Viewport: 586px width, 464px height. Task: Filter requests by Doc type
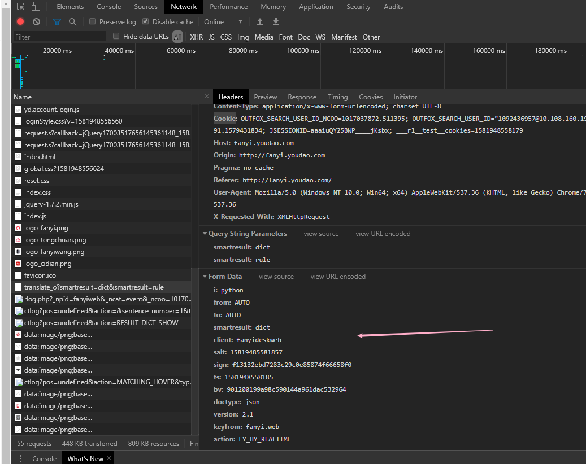tap(304, 37)
